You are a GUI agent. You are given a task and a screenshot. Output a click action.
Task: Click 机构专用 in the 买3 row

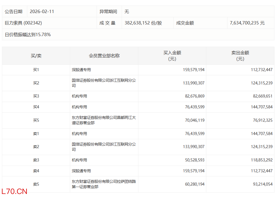click(79, 96)
